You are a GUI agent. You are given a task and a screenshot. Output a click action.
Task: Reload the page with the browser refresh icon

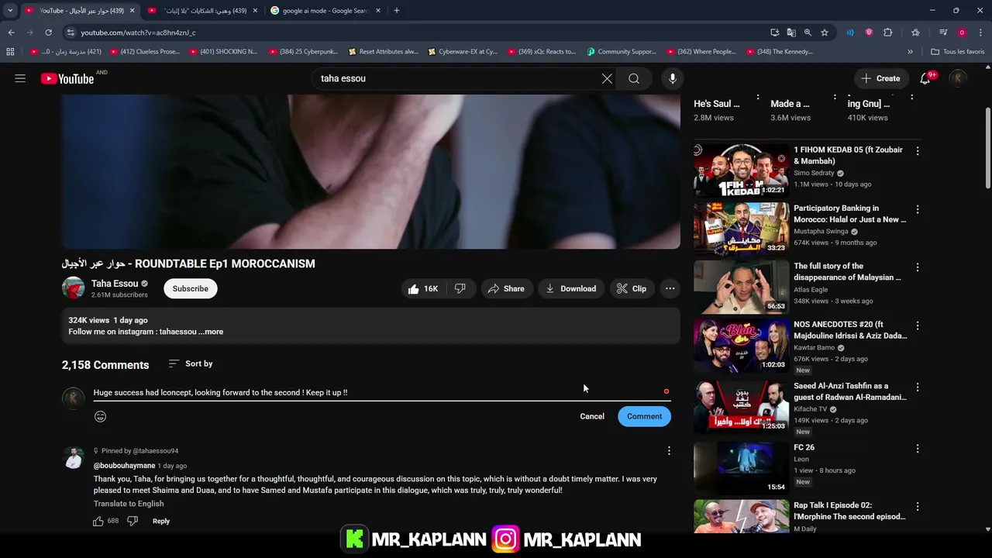click(x=48, y=33)
